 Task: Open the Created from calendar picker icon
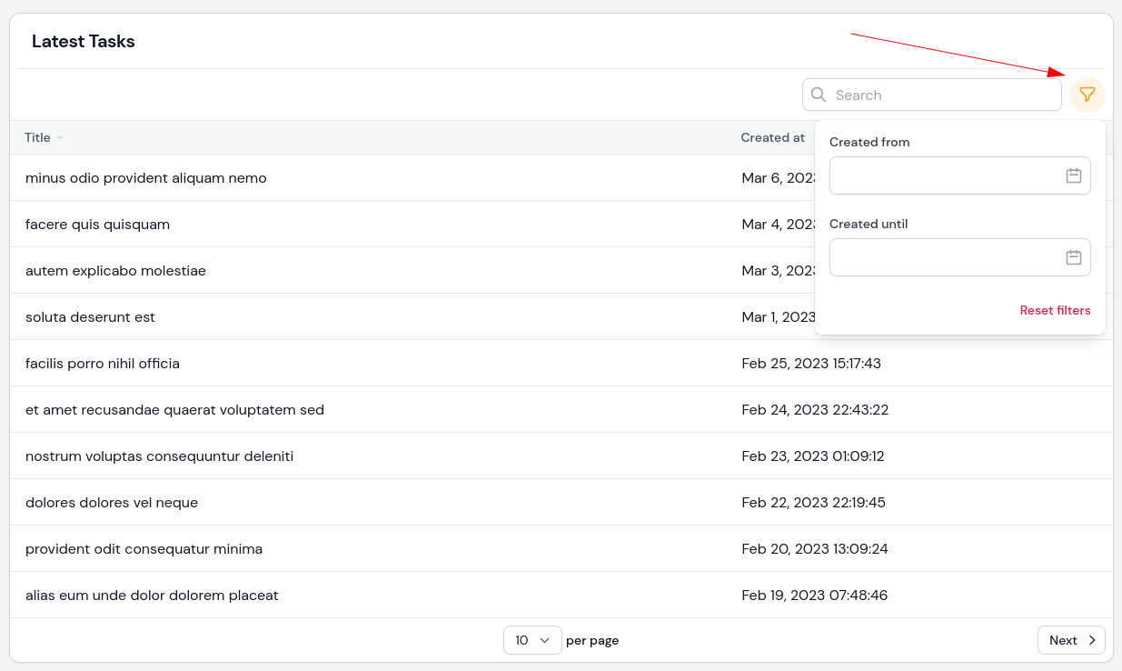pyautogui.click(x=1075, y=175)
